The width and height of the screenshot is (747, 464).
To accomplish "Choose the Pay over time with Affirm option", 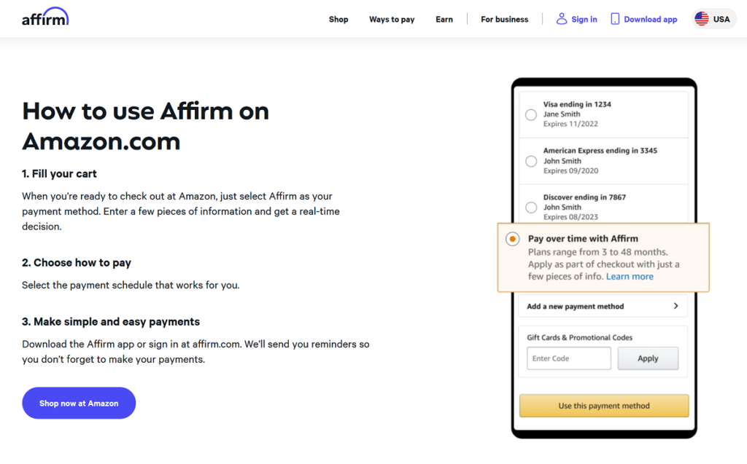I will click(x=512, y=238).
